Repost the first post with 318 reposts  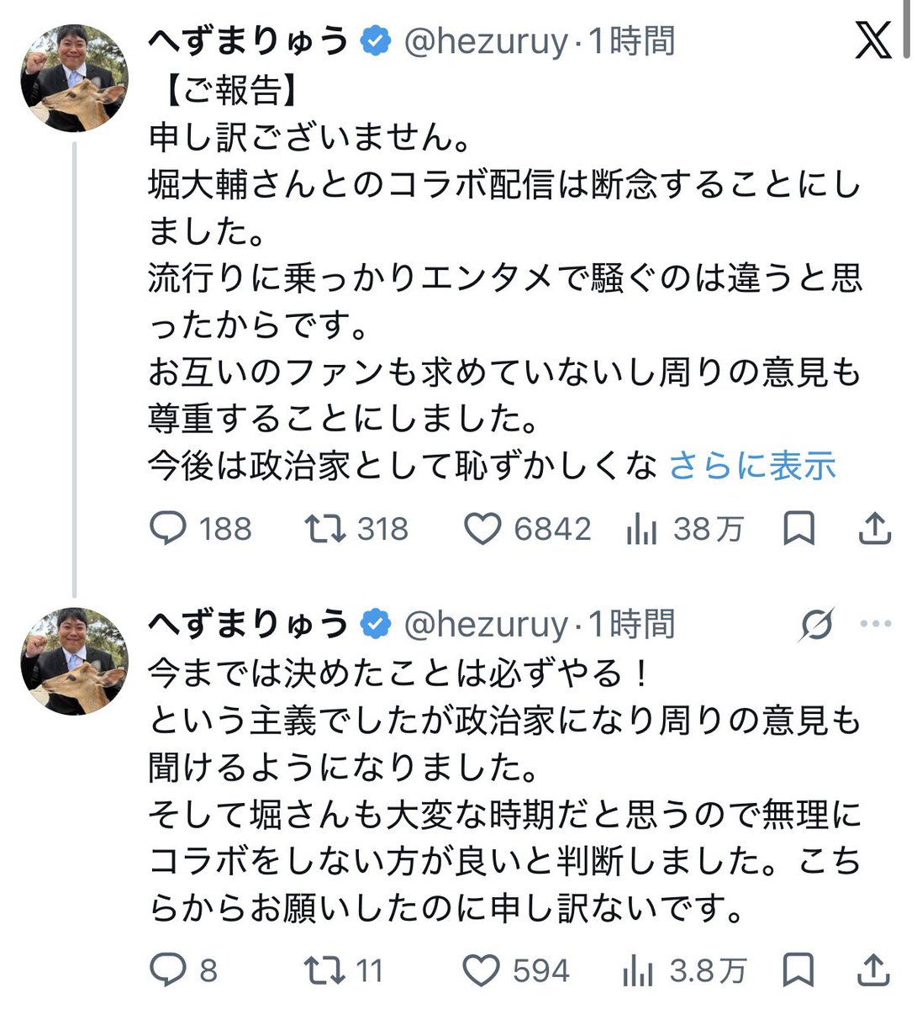tap(356, 529)
